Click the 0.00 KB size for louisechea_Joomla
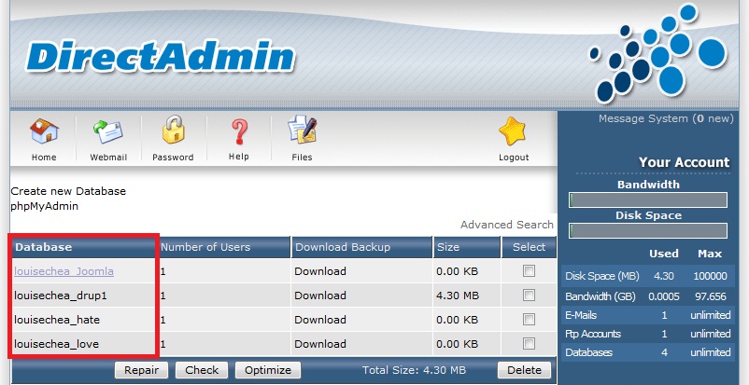The height and width of the screenshot is (385, 749). pyautogui.click(x=457, y=271)
